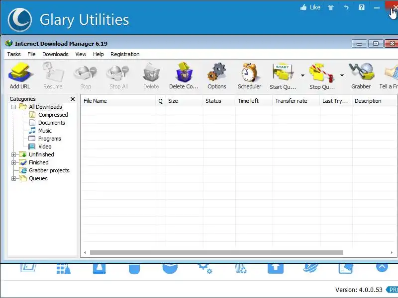This screenshot has width=398, height=298.
Task: Click the Delete toolbar icon
Action: pyautogui.click(x=151, y=75)
